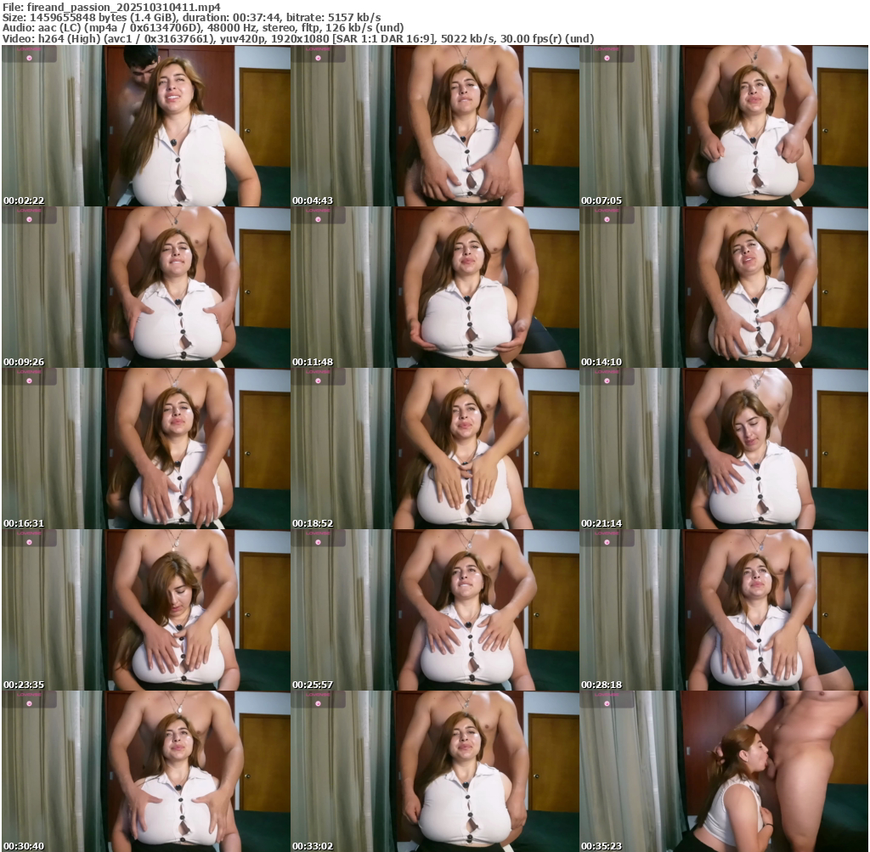Select the Video codec info line
870x852 pixels.
297,39
